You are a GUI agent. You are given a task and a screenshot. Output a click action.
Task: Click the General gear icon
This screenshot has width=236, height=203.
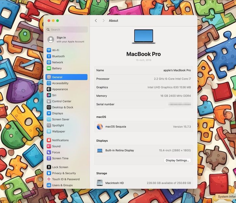coord(49,77)
